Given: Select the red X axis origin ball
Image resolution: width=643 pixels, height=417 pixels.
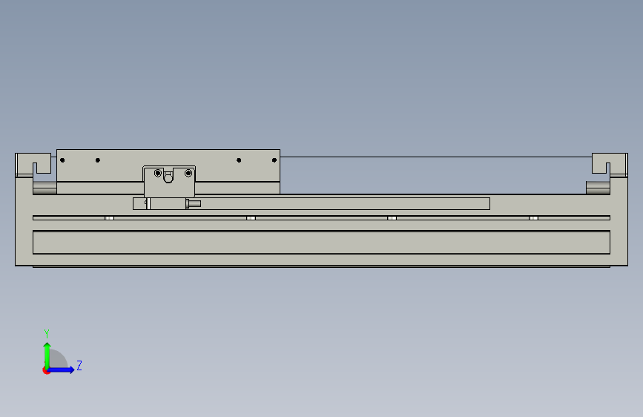Looking at the screenshot, I should [46, 370].
